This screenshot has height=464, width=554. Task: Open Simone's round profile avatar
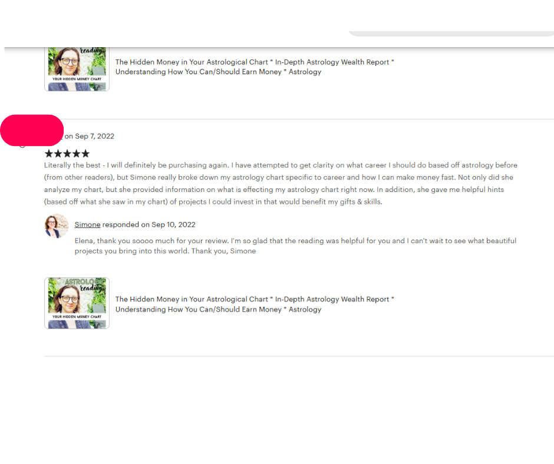[57, 226]
